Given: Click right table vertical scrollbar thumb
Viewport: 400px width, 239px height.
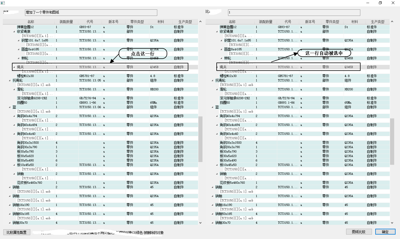Looking at the screenshot, I should (392, 141).
